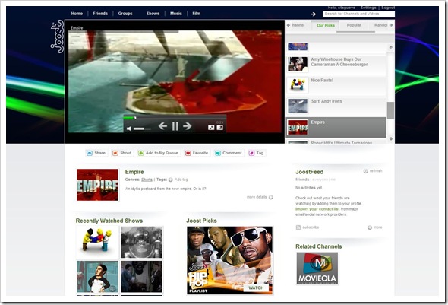
Task: Mute the video with the speaker icon
Action: tap(128, 129)
